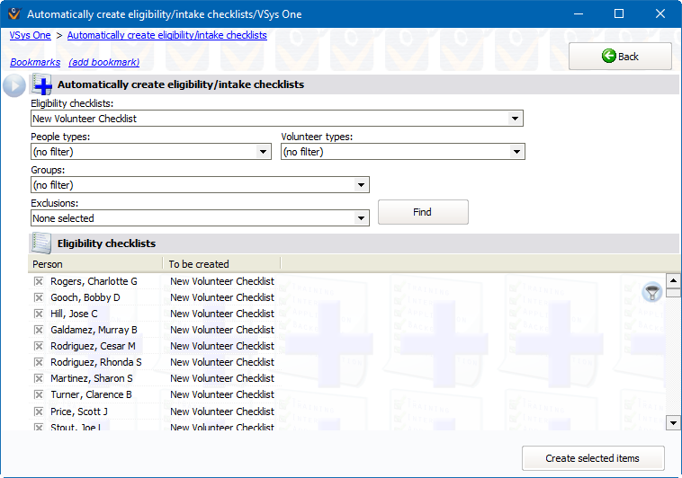Open the VSys One breadcrumb link
The image size is (682, 478).
click(31, 35)
